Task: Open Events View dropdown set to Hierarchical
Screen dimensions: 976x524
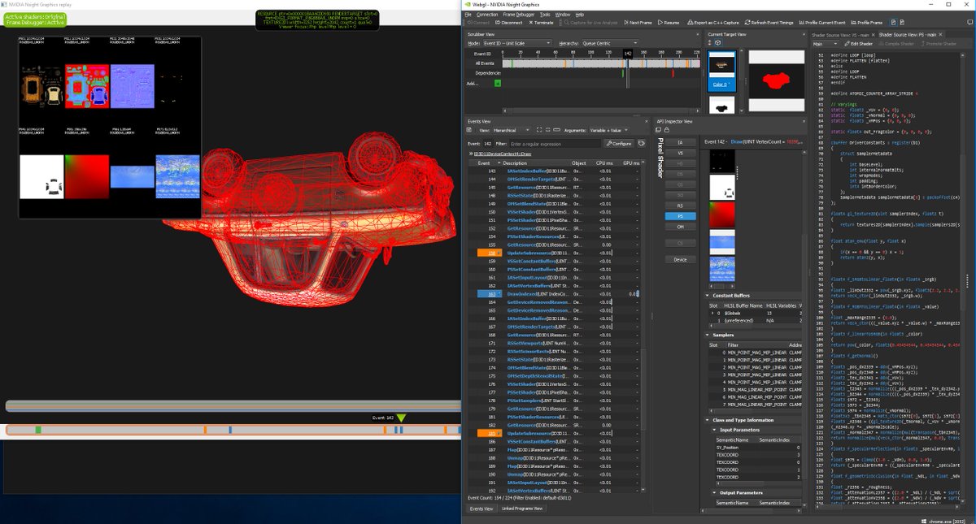Action: (x=510, y=129)
